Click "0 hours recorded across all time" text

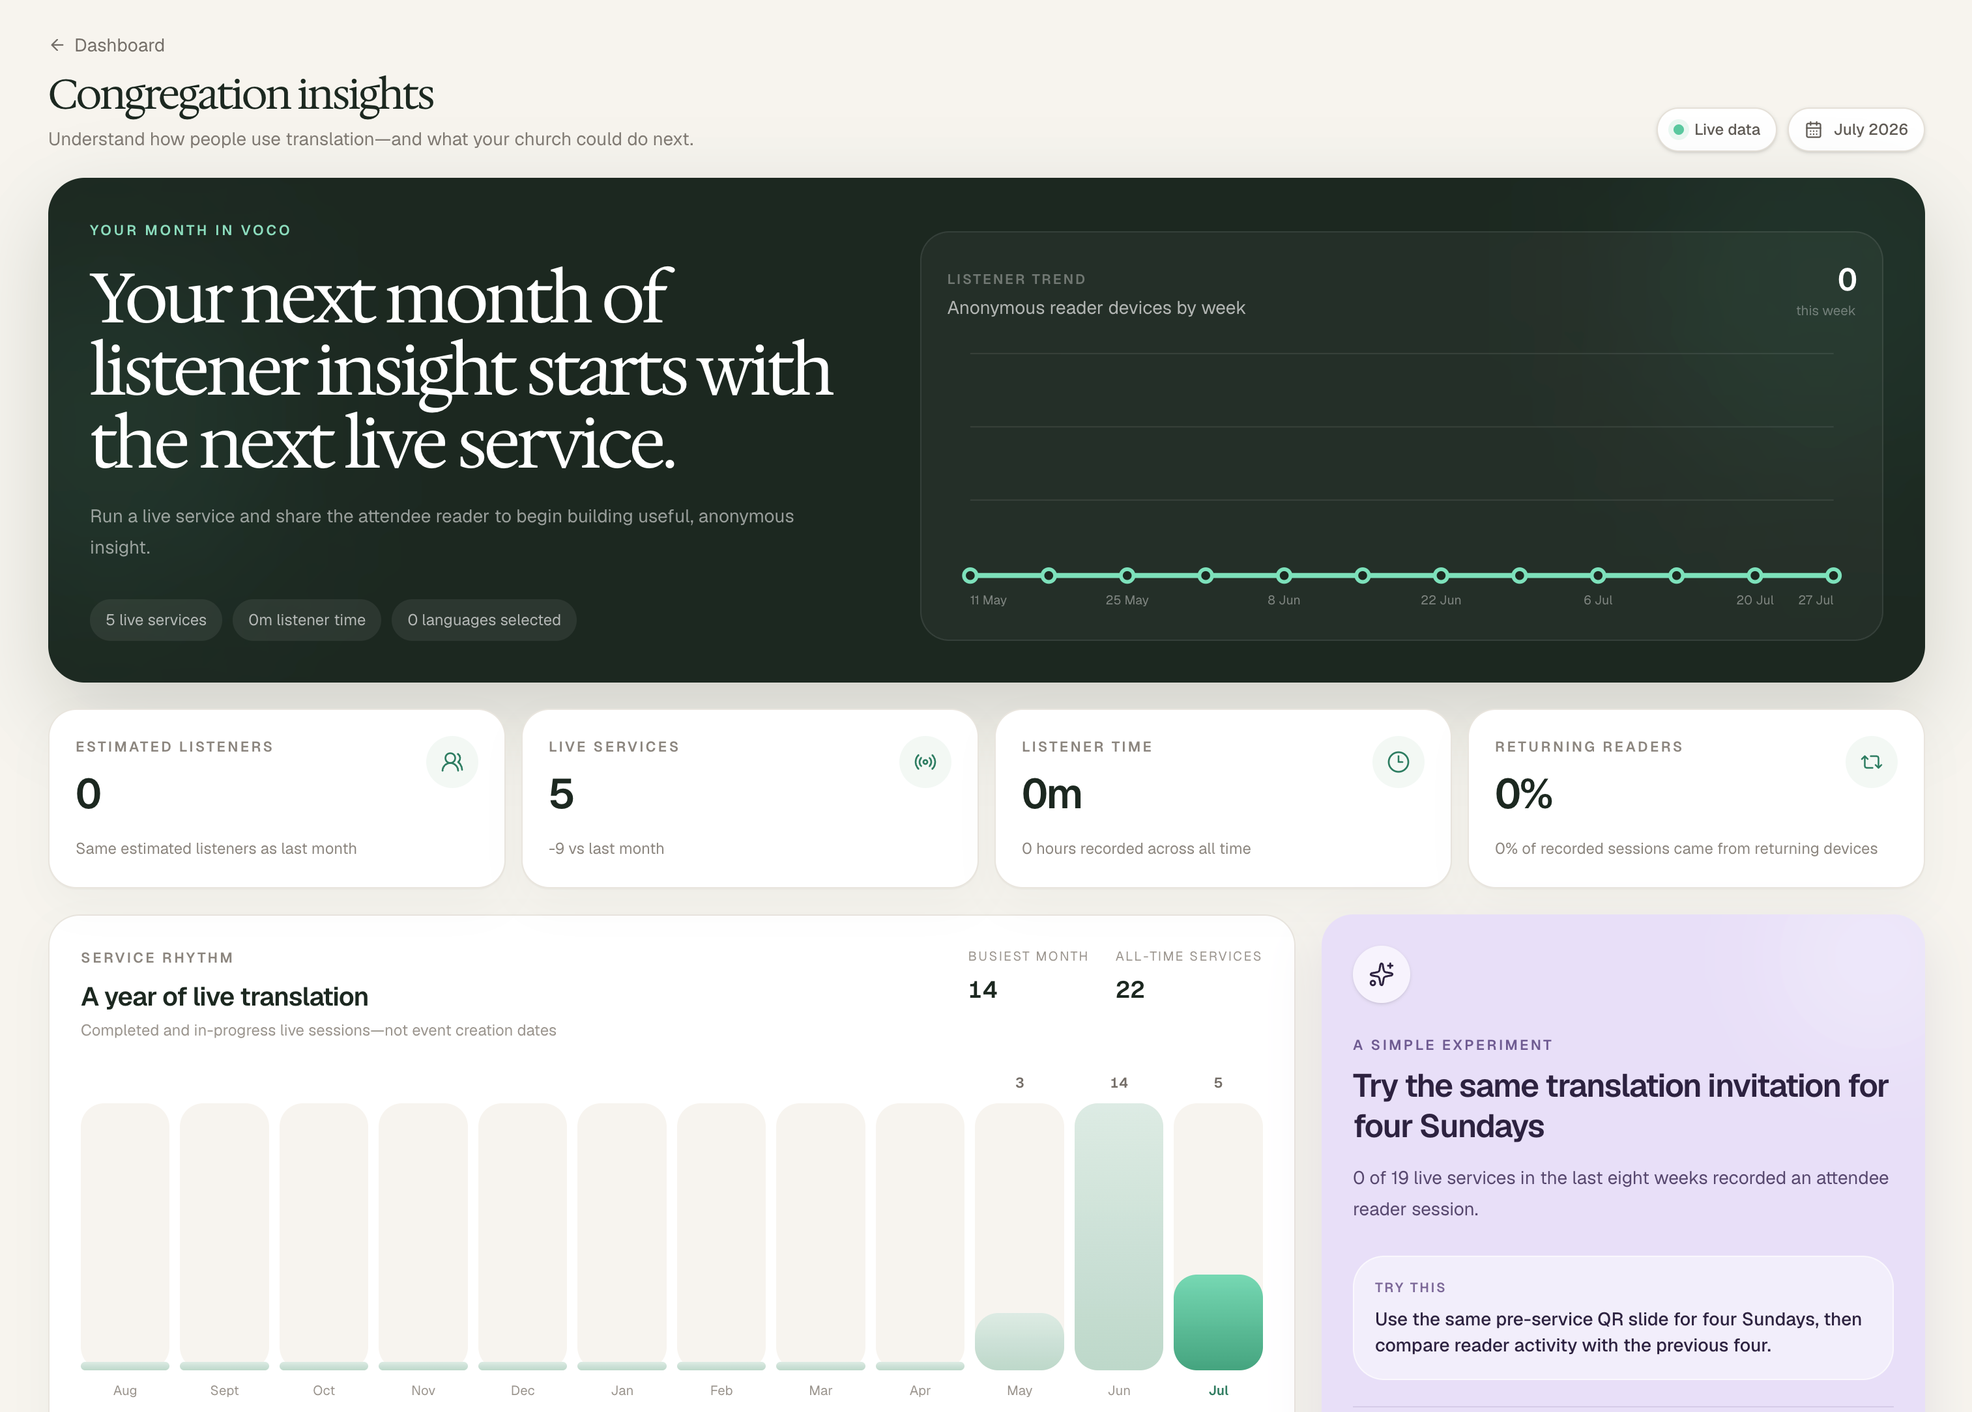[1135, 848]
